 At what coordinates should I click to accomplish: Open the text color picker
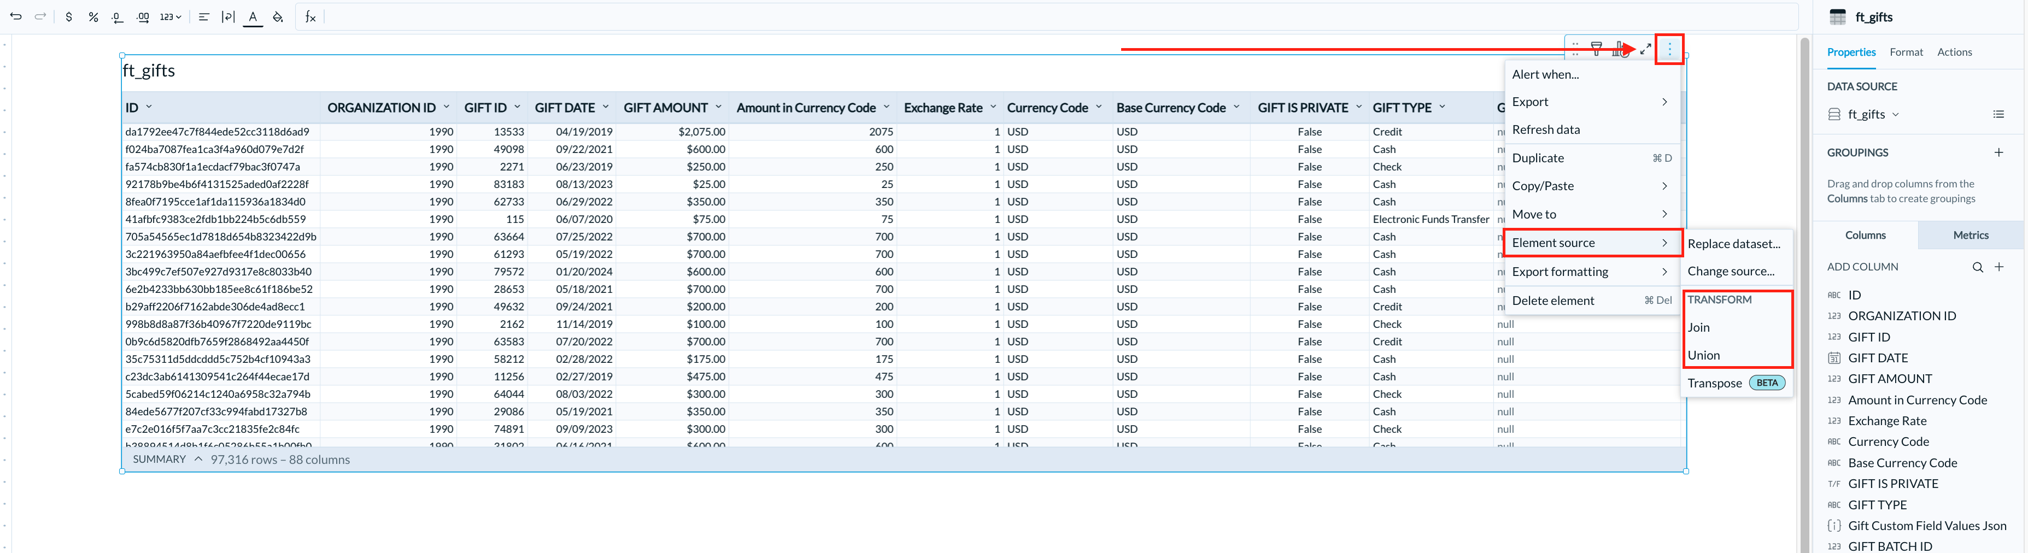point(253,16)
